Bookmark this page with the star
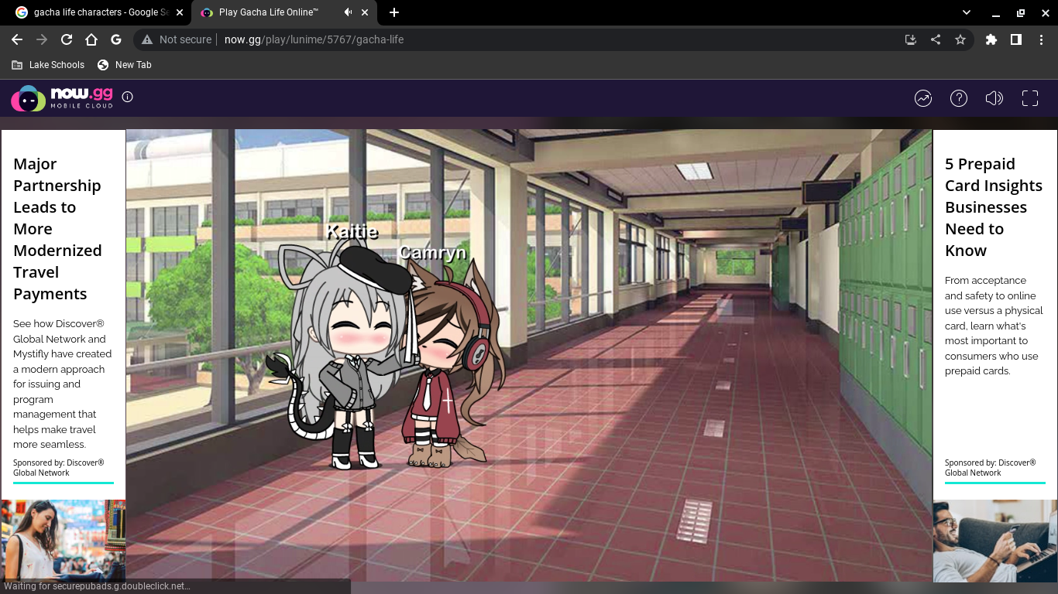 pos(960,39)
